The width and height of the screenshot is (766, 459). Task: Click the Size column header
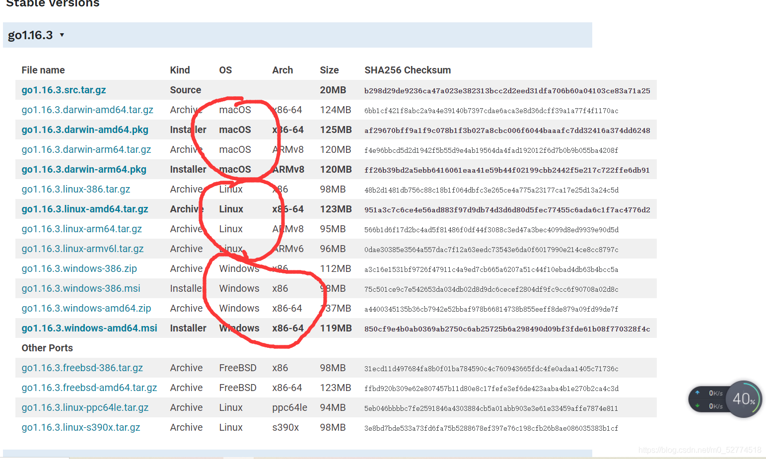click(329, 70)
